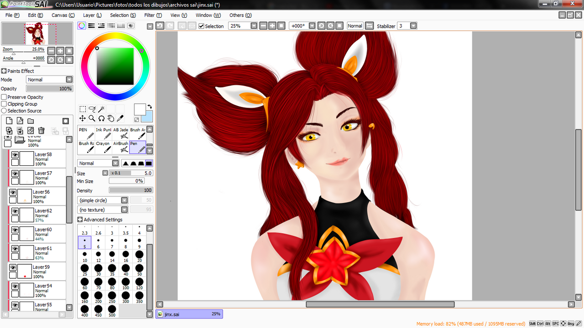This screenshot has width=584, height=328.
Task: Open the Layer menu
Action: pyautogui.click(x=92, y=15)
